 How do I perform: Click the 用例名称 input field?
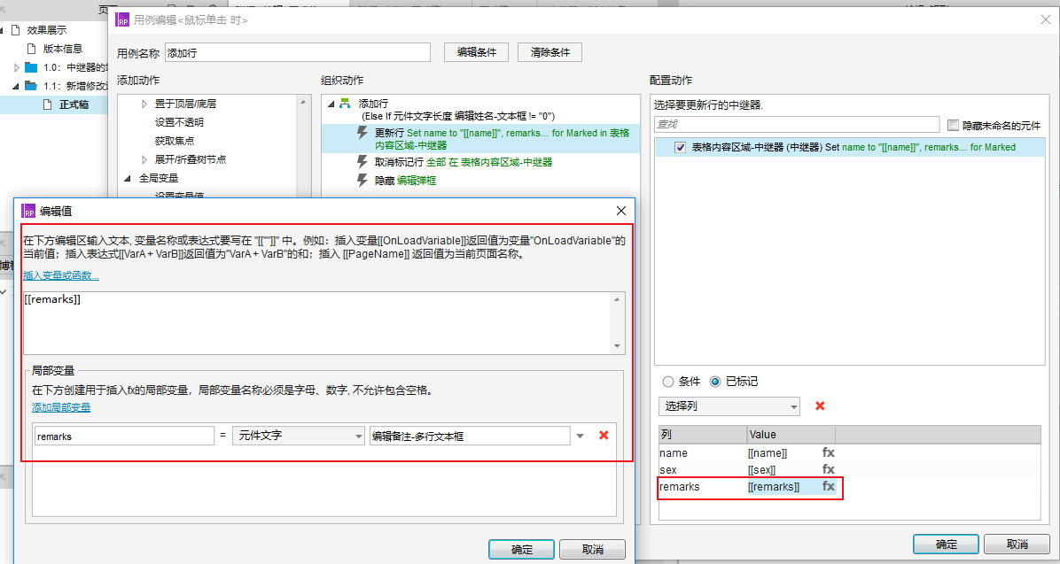coord(298,52)
